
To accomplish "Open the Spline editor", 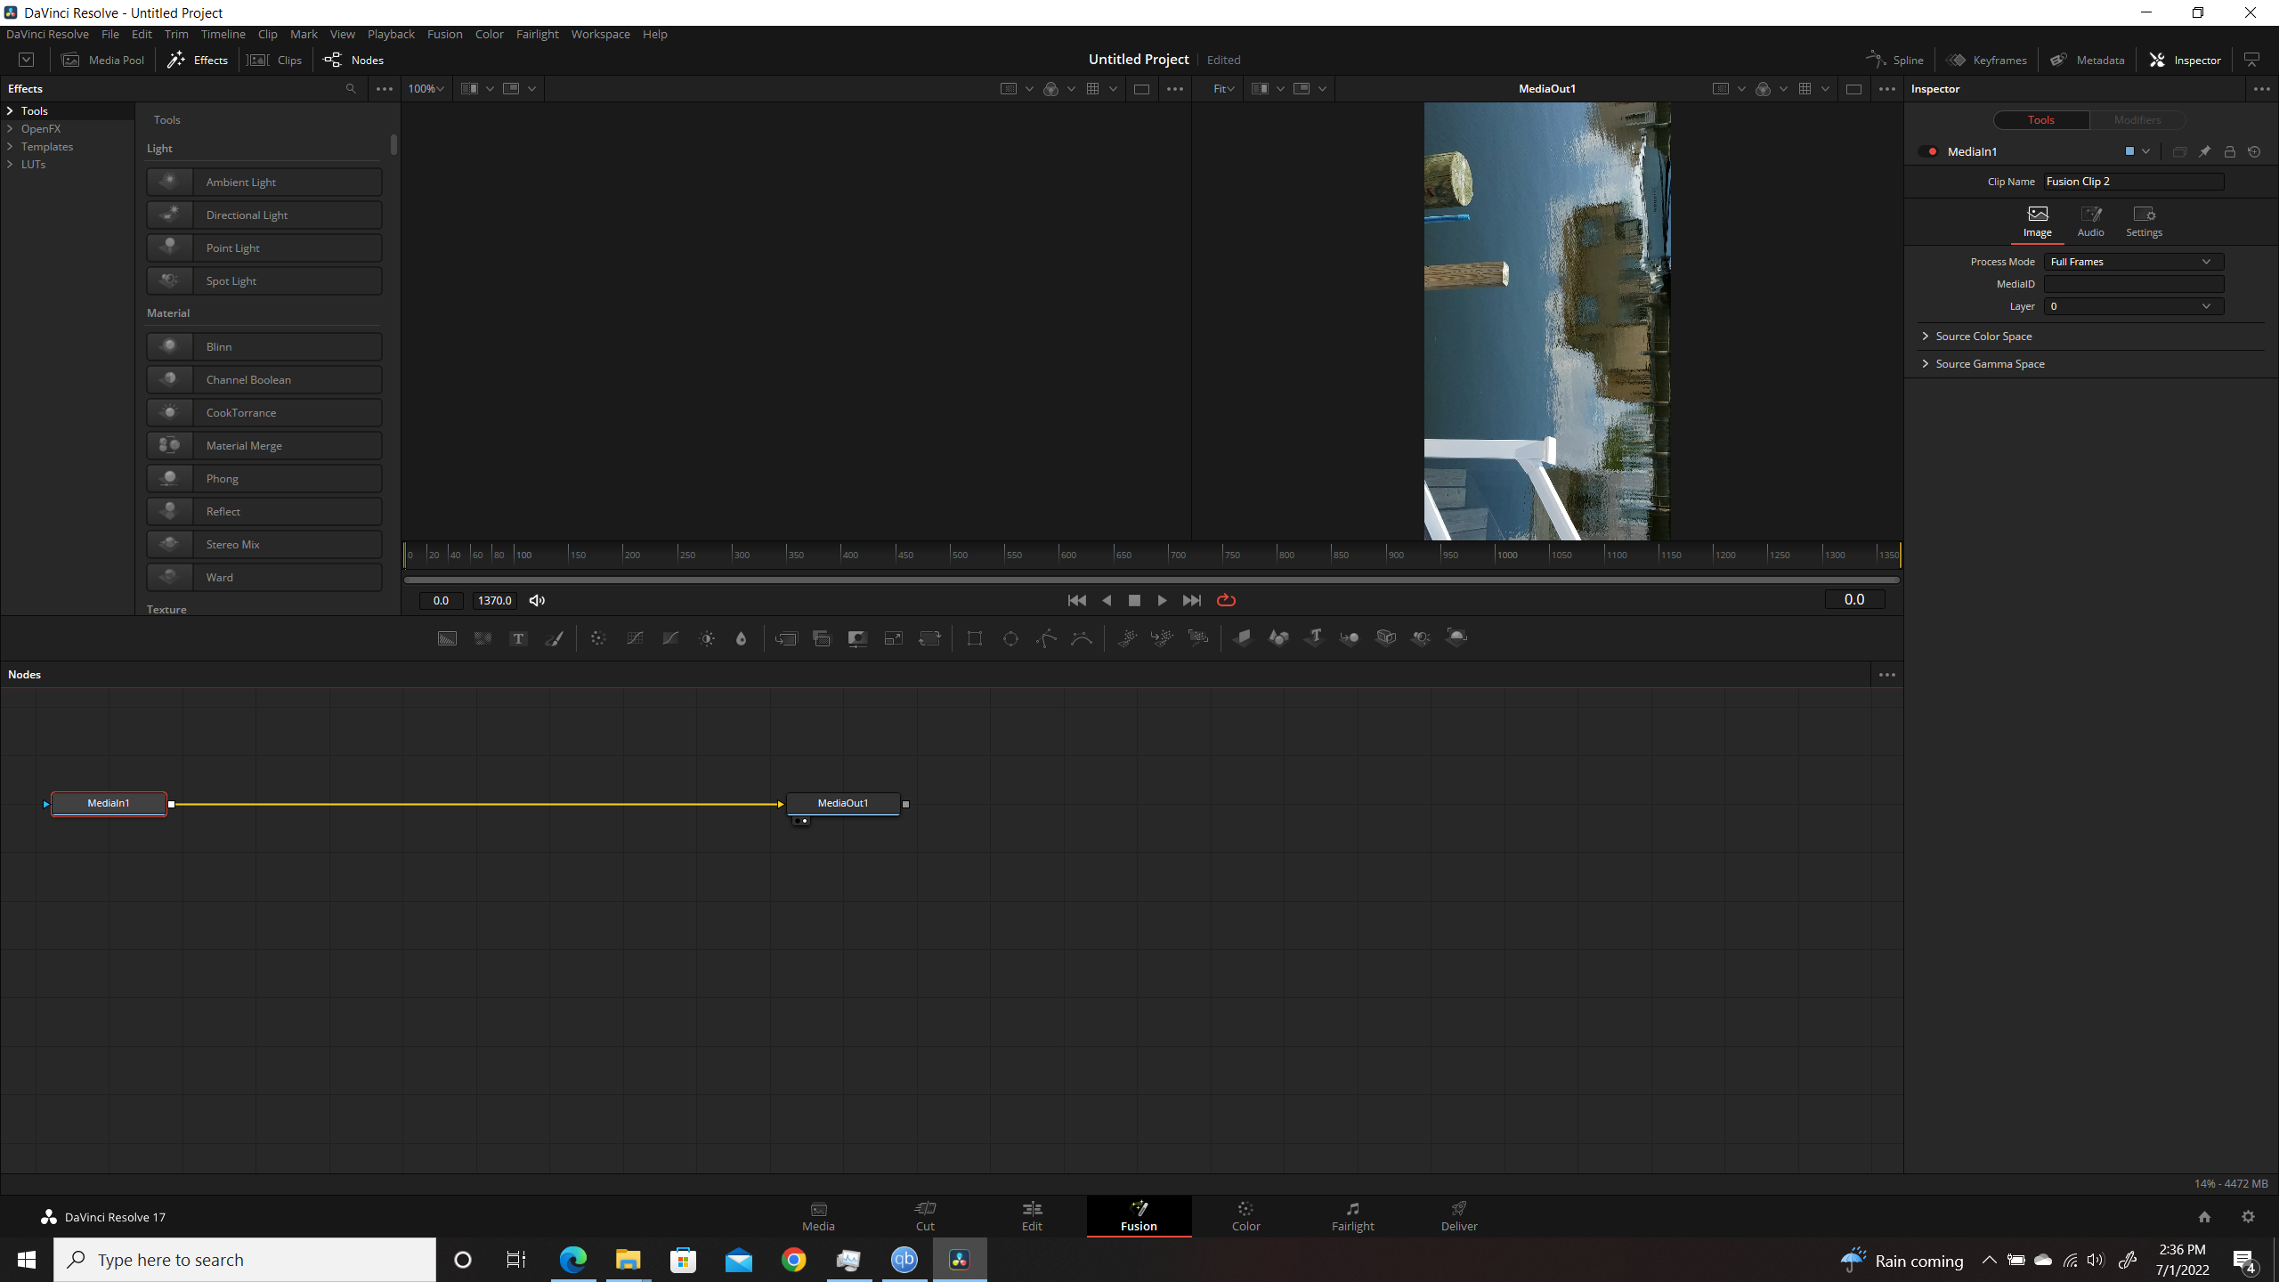I will (1894, 61).
